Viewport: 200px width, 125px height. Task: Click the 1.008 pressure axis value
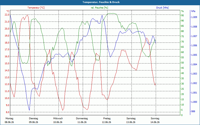194,27
